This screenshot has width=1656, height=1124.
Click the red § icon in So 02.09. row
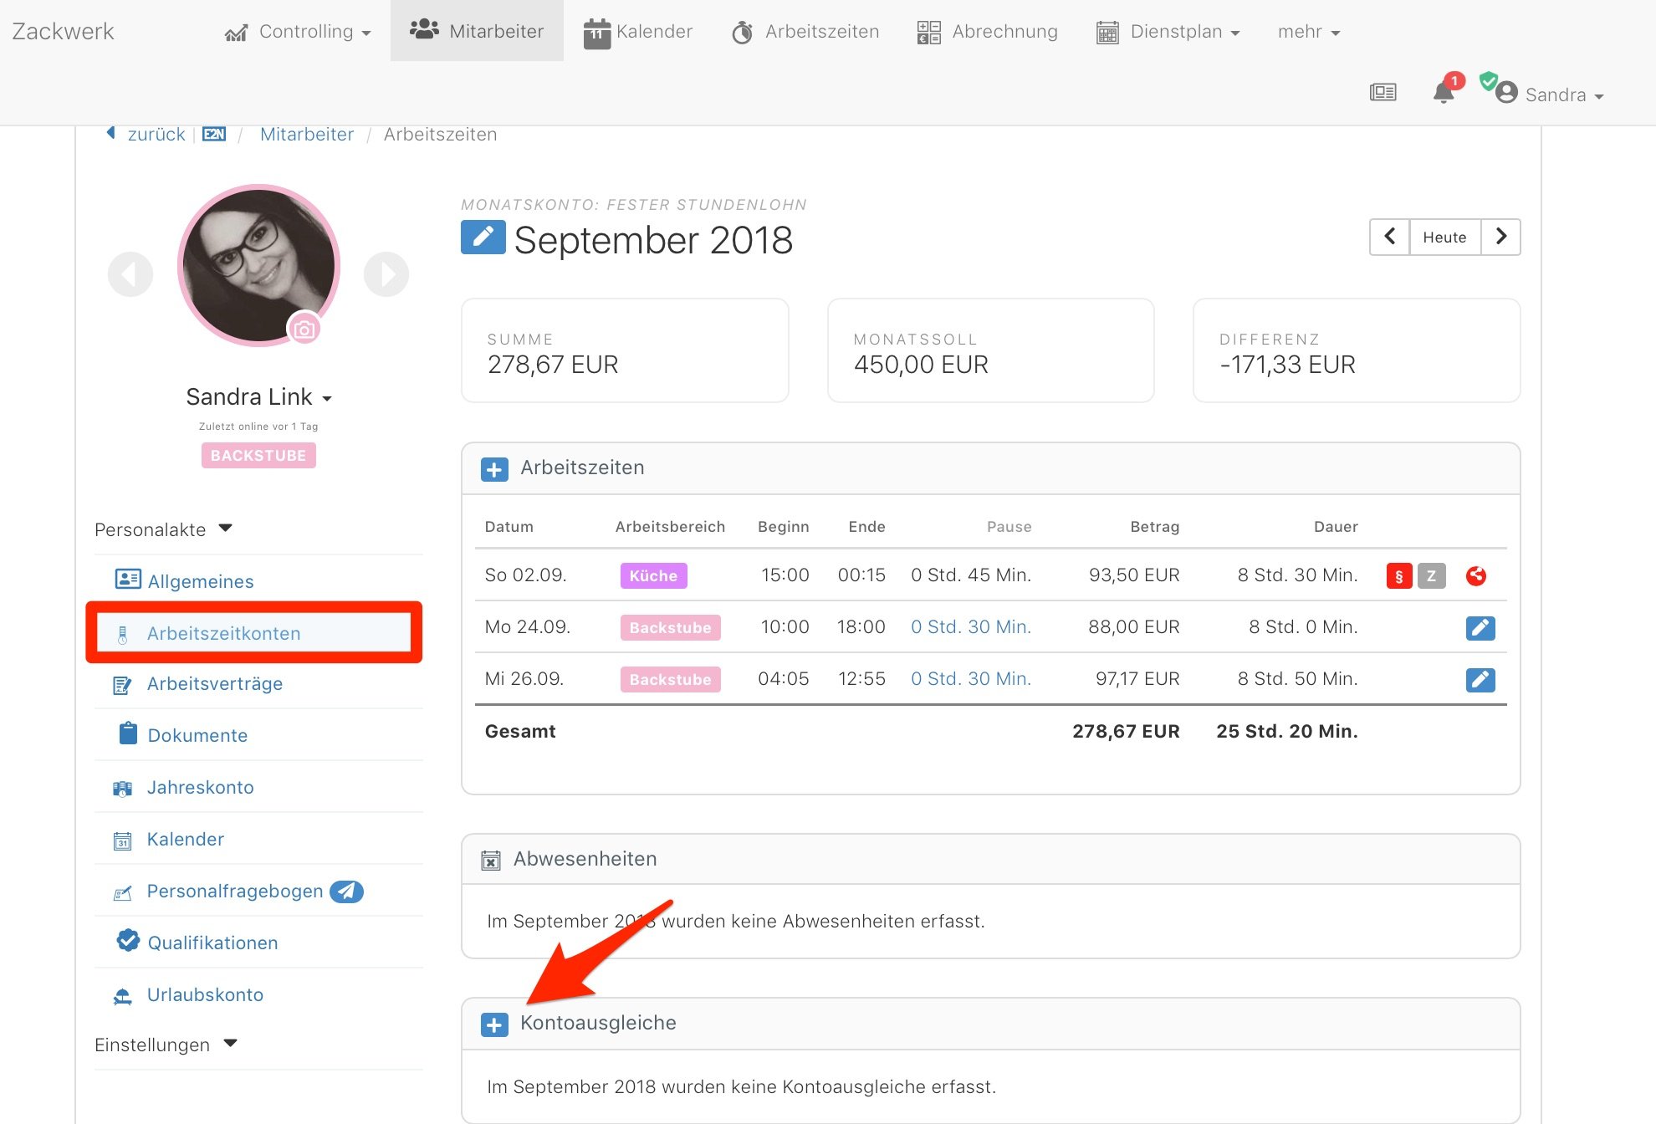1399,575
